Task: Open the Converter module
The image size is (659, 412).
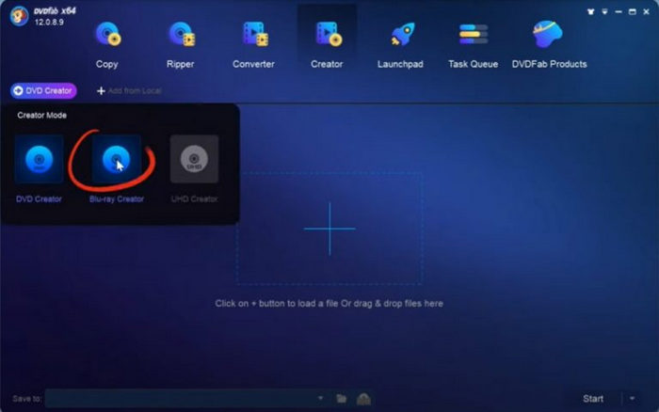Action: (253, 45)
